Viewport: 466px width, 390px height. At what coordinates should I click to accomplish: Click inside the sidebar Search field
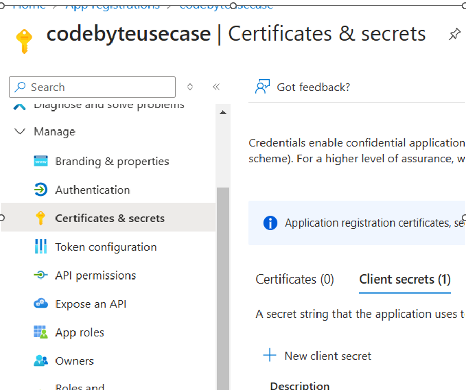pos(92,86)
